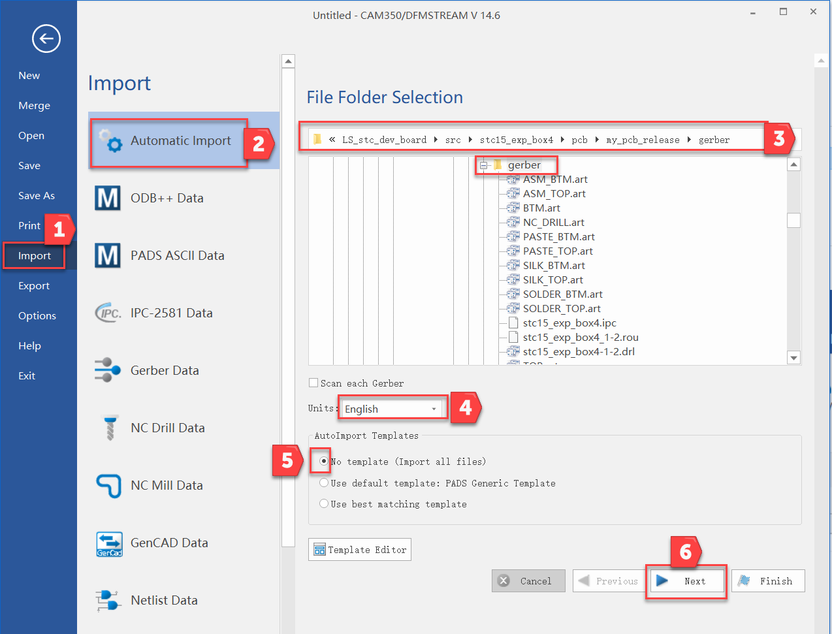Choose the Automatic Import option
Screen dimensions: 832x634
pyautogui.click(x=184, y=140)
